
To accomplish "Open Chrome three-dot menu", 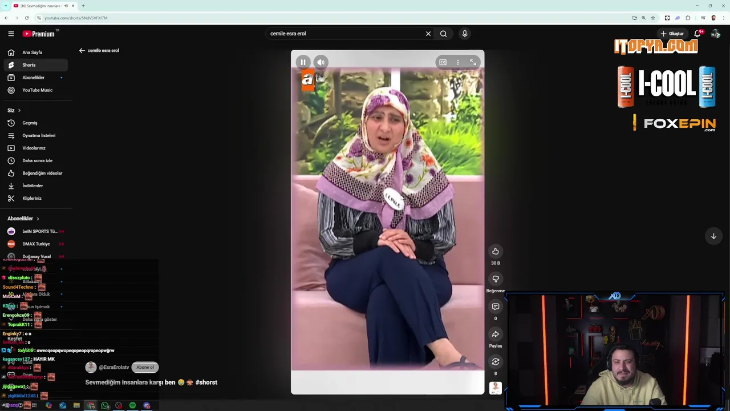I will click(x=723, y=18).
